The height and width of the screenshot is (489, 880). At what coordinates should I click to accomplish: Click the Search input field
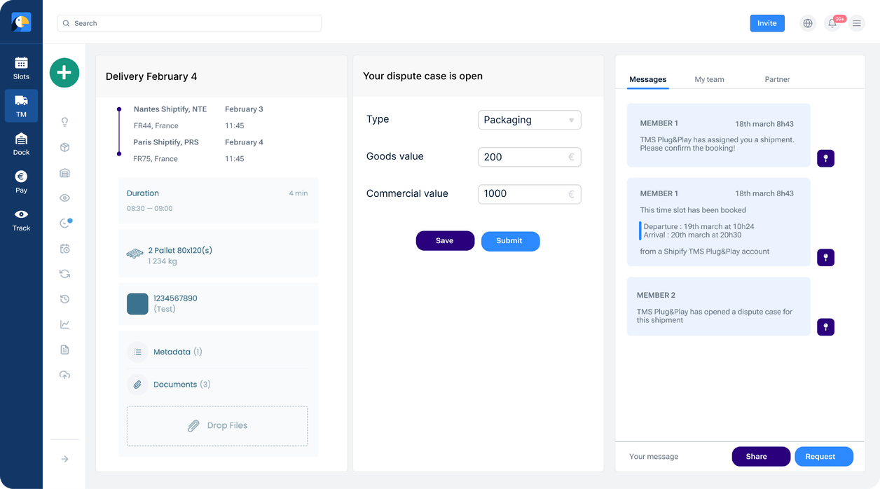click(x=189, y=23)
